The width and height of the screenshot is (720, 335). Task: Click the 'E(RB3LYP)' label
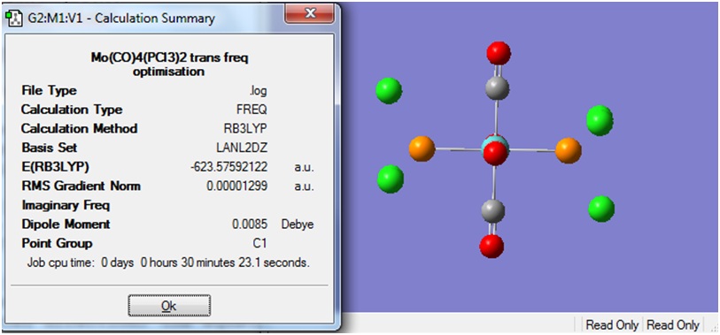[55, 167]
